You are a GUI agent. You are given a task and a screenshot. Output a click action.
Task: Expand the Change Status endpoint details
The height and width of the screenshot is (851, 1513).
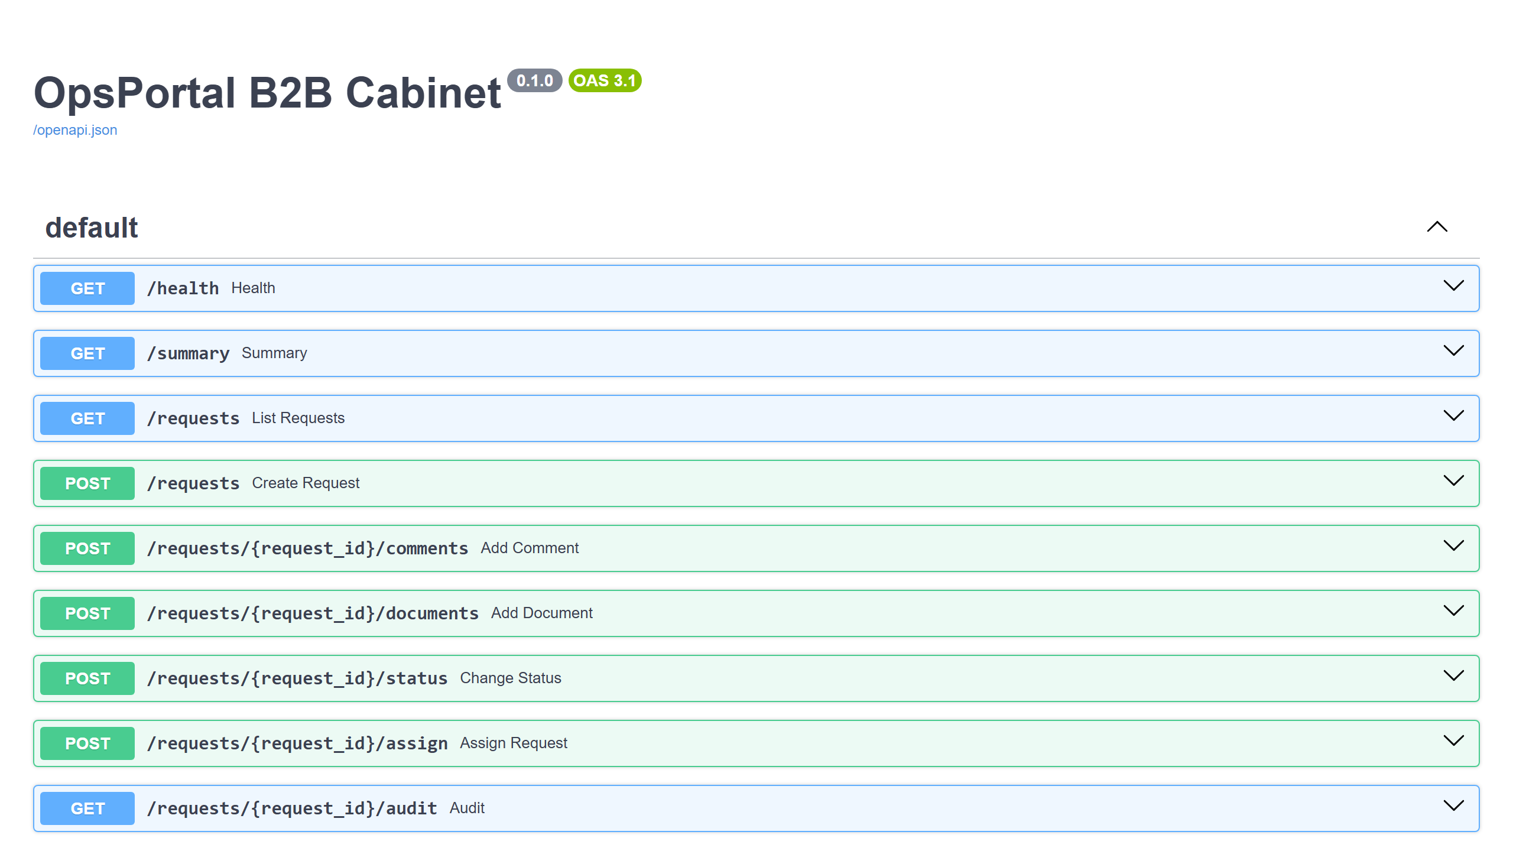tap(1453, 677)
